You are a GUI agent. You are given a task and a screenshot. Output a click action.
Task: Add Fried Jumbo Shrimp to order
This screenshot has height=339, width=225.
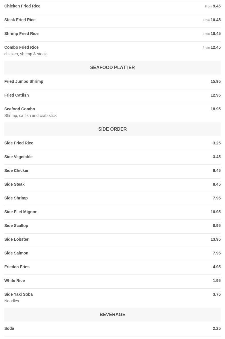pos(24,81)
